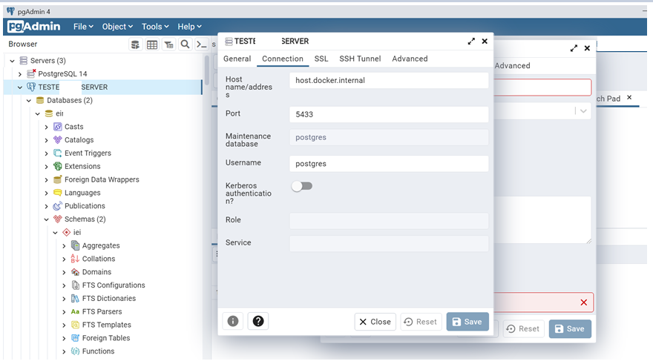The width and height of the screenshot is (653, 364).
Task: Collapse the TESTE SERVER node
Action: [x=19, y=87]
